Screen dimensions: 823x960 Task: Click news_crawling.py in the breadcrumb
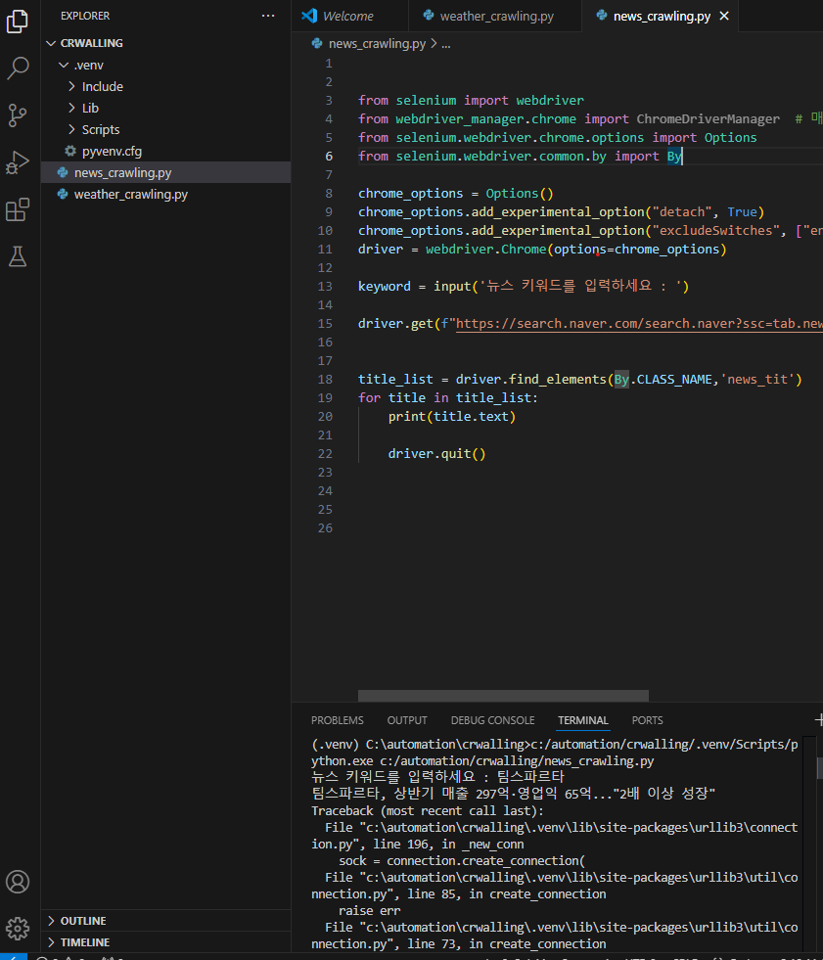click(x=377, y=44)
